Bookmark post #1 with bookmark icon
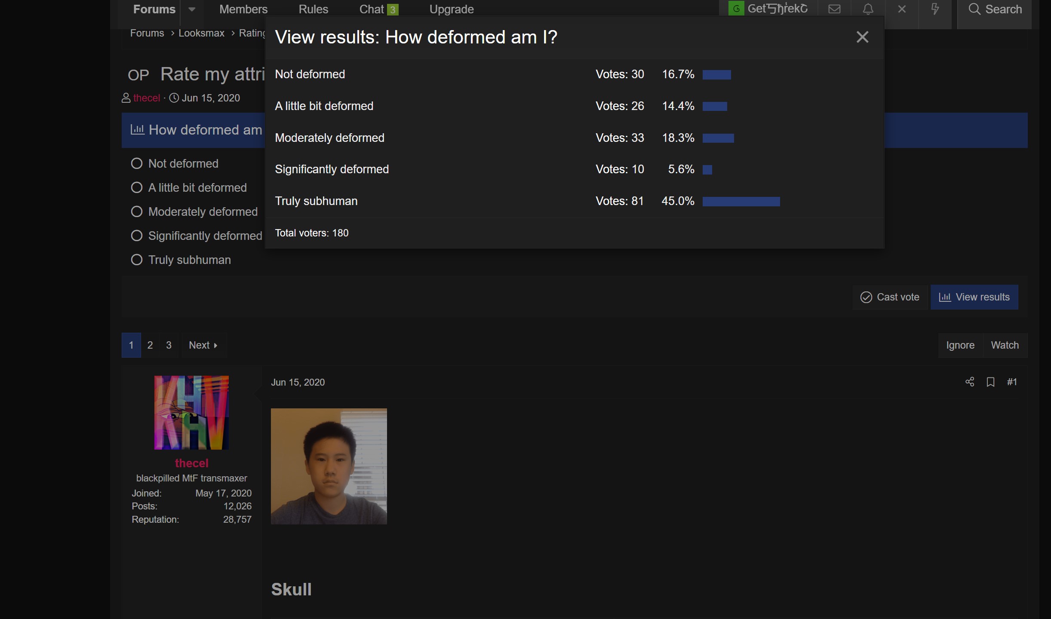1051x619 pixels. [x=990, y=382]
